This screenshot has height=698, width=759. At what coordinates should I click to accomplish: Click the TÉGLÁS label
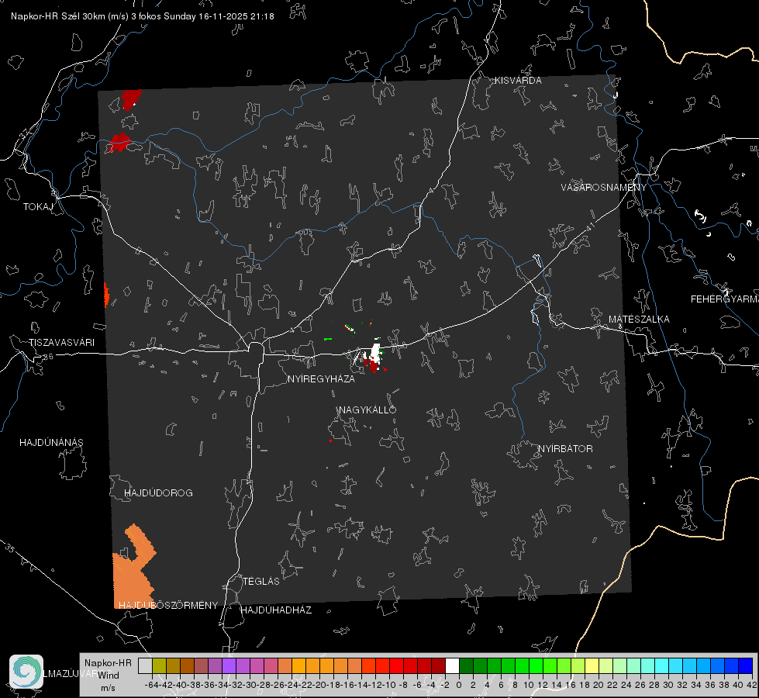click(261, 582)
